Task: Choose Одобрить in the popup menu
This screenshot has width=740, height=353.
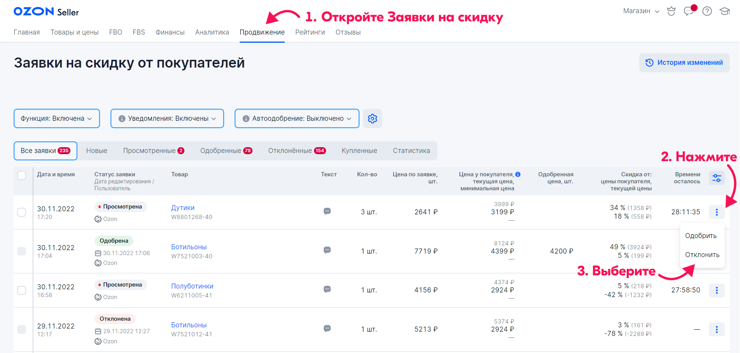Action: [x=701, y=236]
